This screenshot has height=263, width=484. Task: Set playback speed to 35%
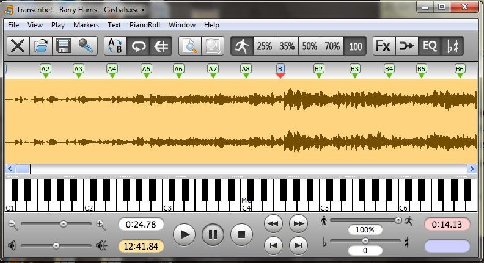[287, 46]
